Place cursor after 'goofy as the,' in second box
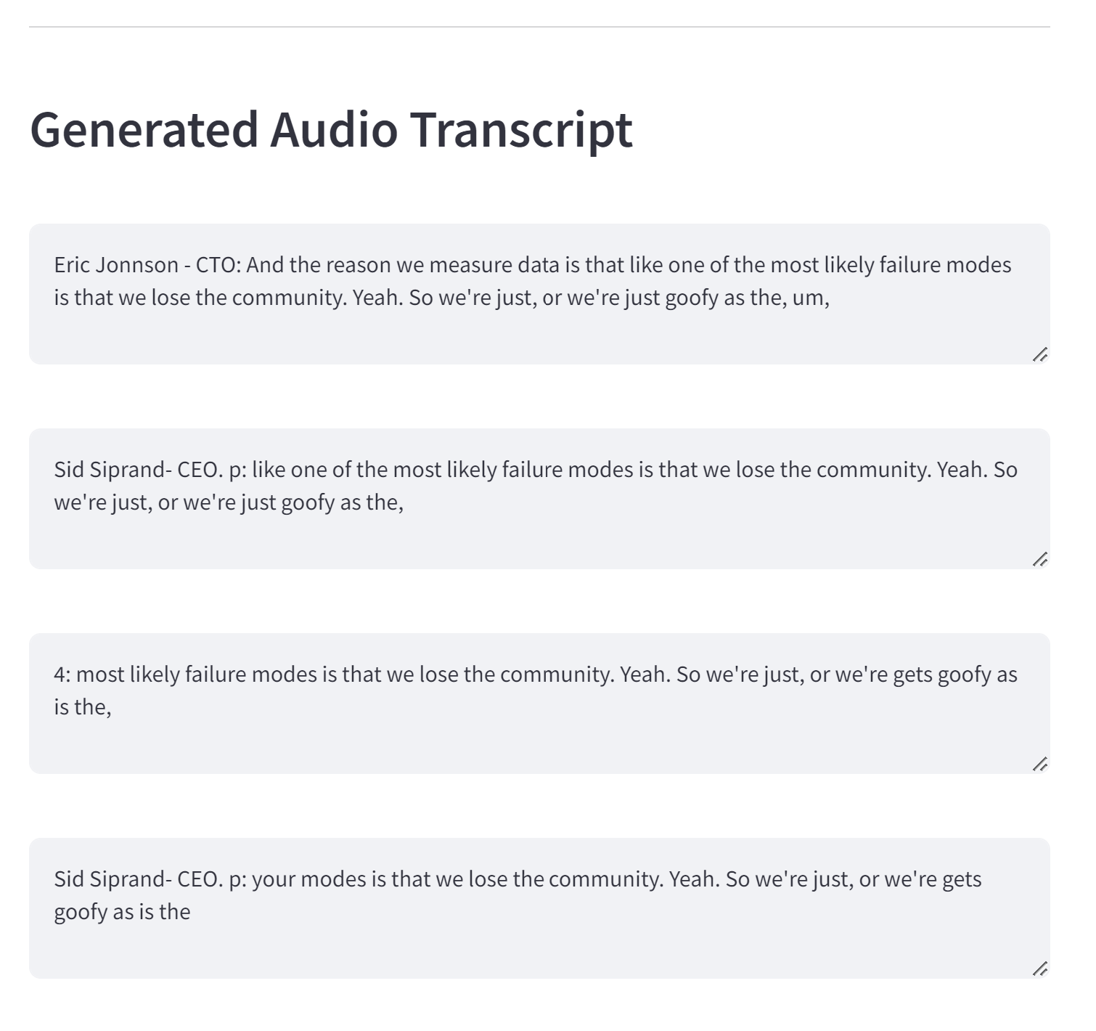 click(405, 502)
